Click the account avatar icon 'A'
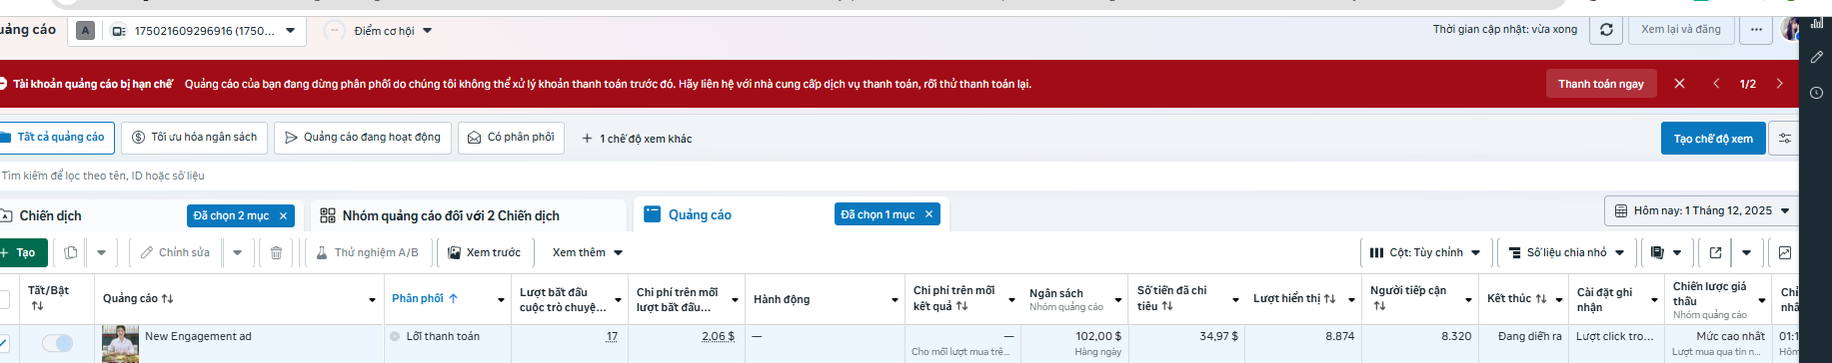Viewport: 1832px width, 363px height. pyautogui.click(x=86, y=31)
